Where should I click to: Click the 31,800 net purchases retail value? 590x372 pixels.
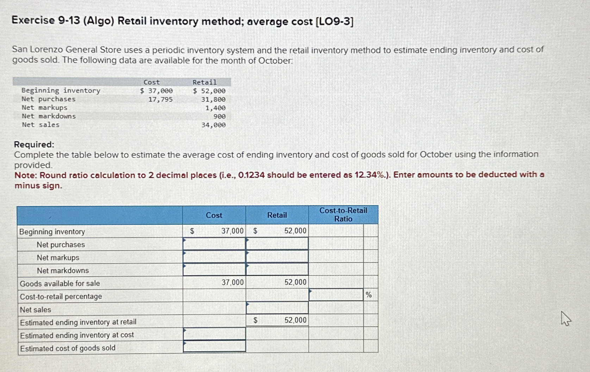tap(213, 99)
